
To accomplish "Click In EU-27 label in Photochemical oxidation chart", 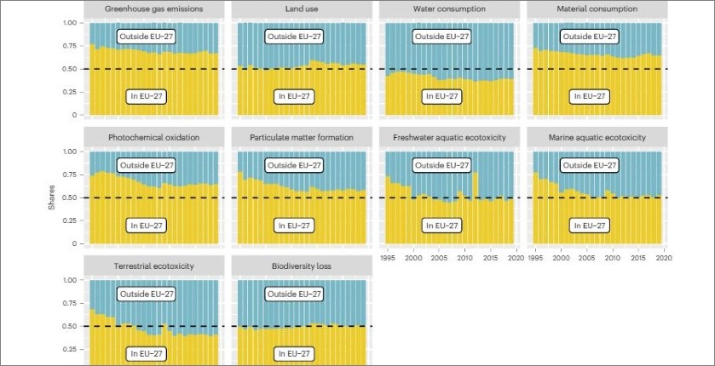I will 147,225.
